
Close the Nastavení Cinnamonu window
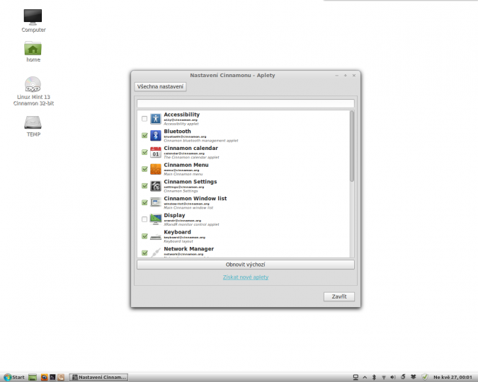tap(354, 76)
